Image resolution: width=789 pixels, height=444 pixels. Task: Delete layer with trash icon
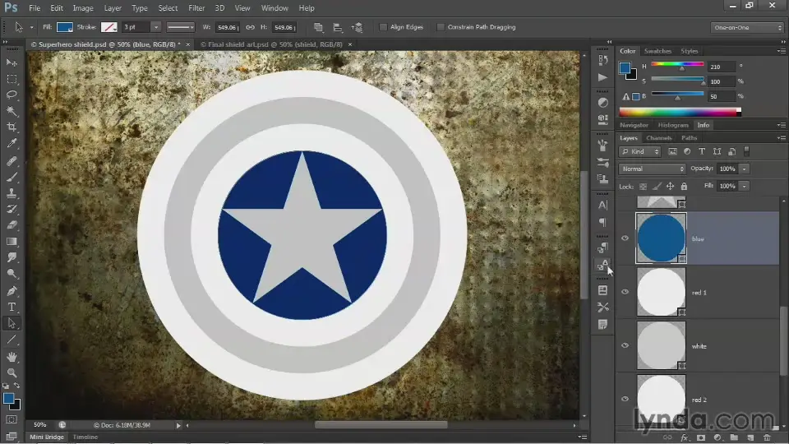tap(767, 437)
